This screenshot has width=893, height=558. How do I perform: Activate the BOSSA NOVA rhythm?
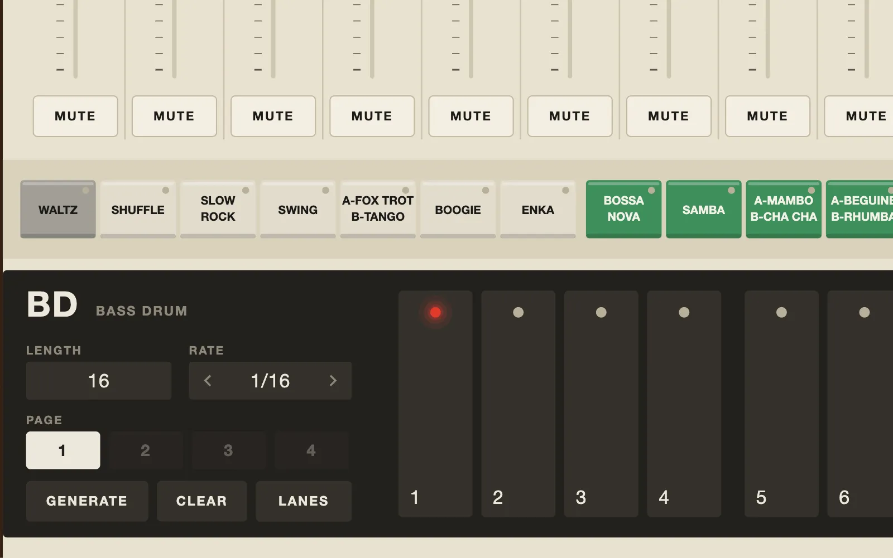[623, 210]
